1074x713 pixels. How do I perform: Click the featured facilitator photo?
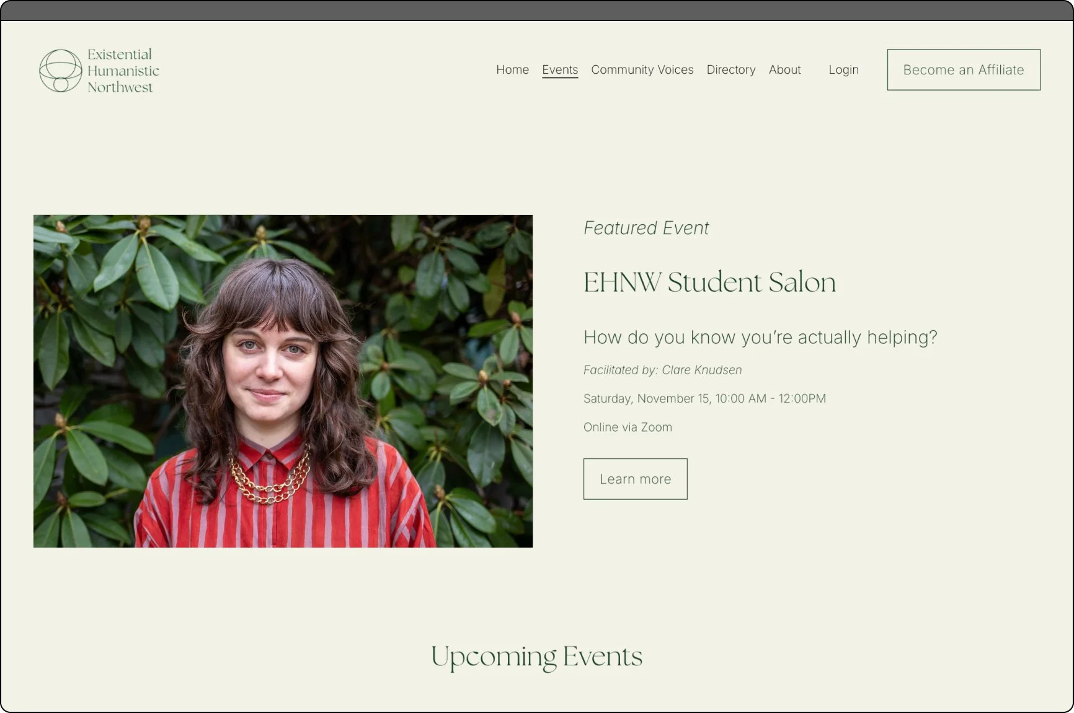click(283, 381)
